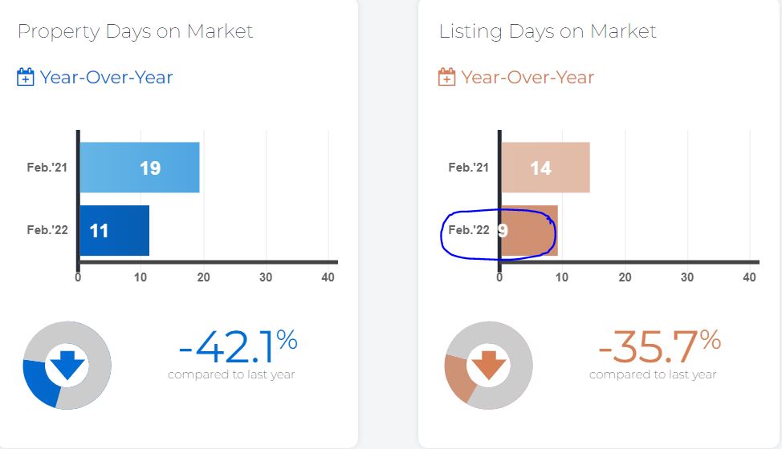Click the Property Days on Market title
This screenshot has width=782, height=449.
pos(135,31)
